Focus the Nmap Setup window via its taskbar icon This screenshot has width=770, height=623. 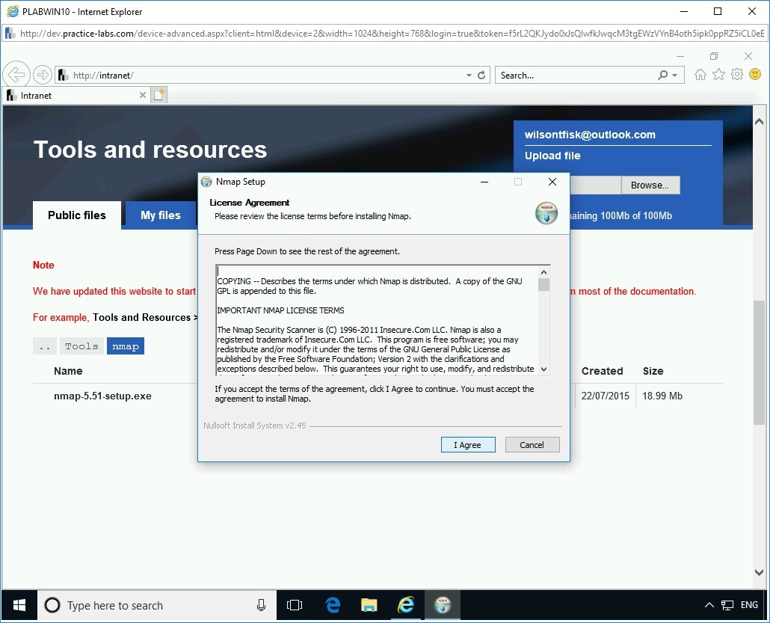[x=442, y=605]
